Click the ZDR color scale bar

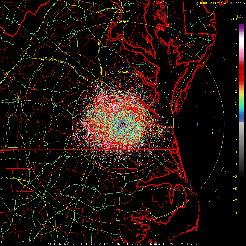(x=241, y=121)
